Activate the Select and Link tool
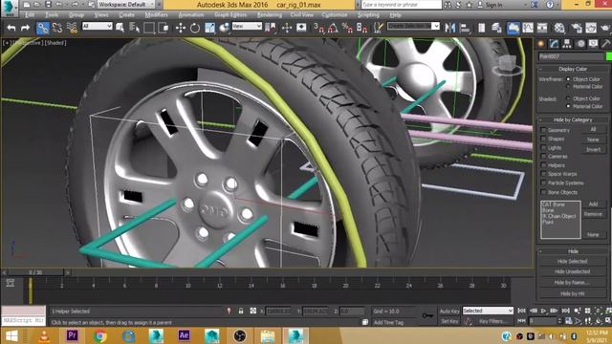 42,28
